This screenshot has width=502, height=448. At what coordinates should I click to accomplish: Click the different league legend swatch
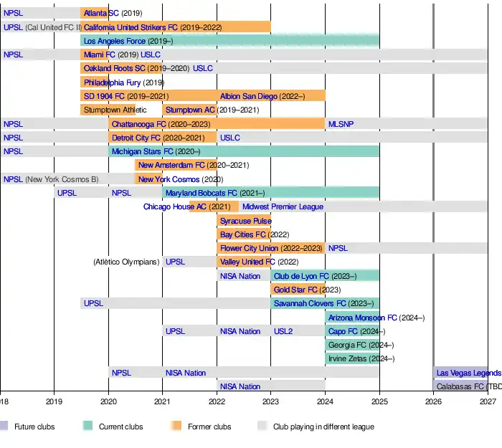click(262, 426)
